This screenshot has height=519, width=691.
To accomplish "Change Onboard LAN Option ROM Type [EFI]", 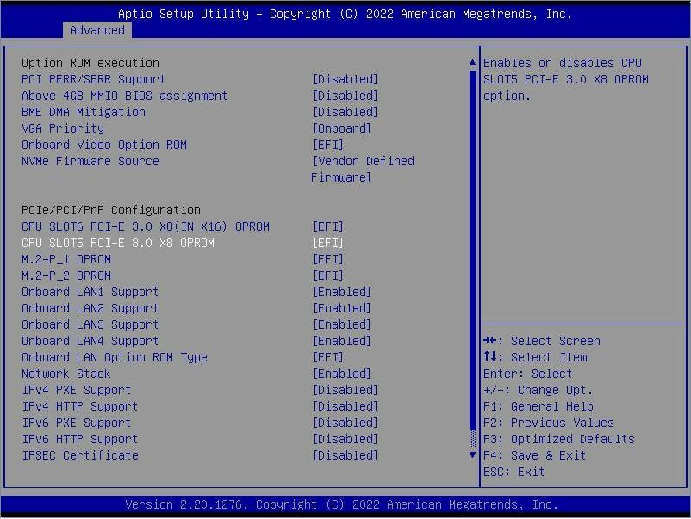I will [x=328, y=357].
